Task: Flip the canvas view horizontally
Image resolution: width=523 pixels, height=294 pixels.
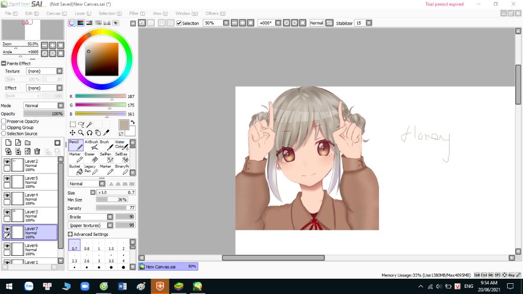Action: tap(329, 22)
